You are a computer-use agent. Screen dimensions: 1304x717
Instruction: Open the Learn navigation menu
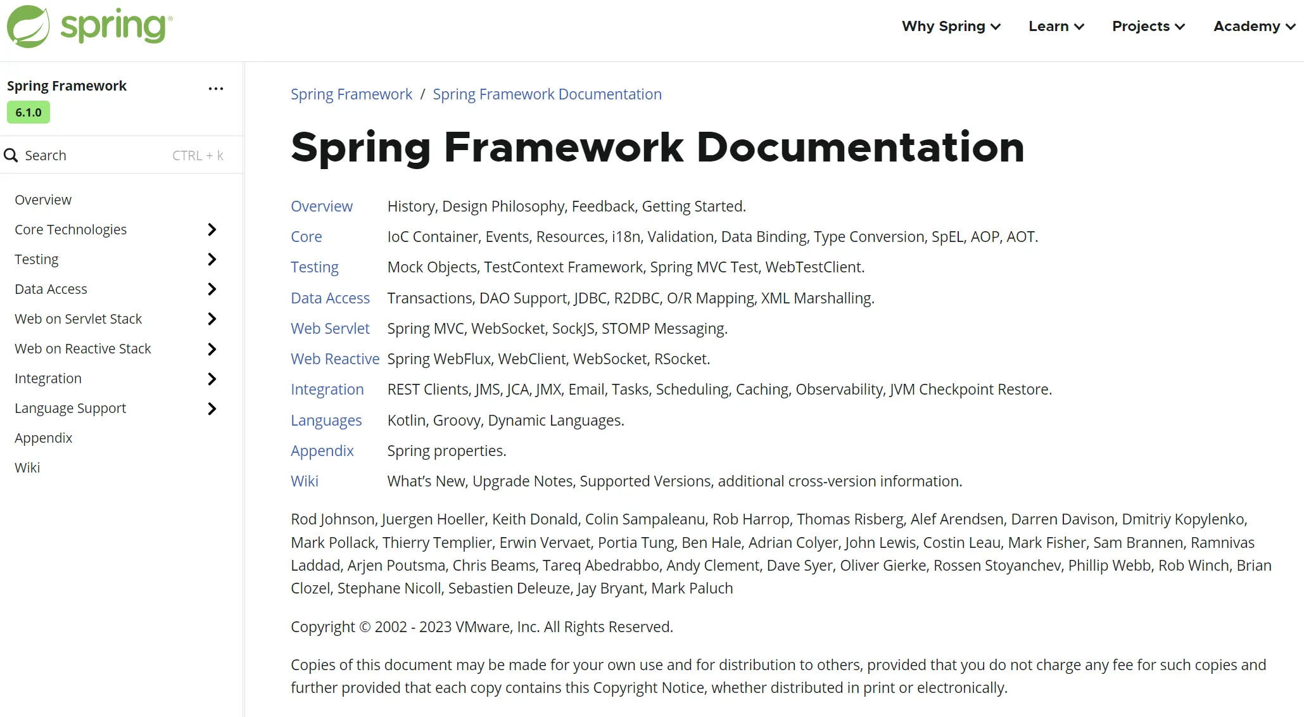pyautogui.click(x=1056, y=26)
